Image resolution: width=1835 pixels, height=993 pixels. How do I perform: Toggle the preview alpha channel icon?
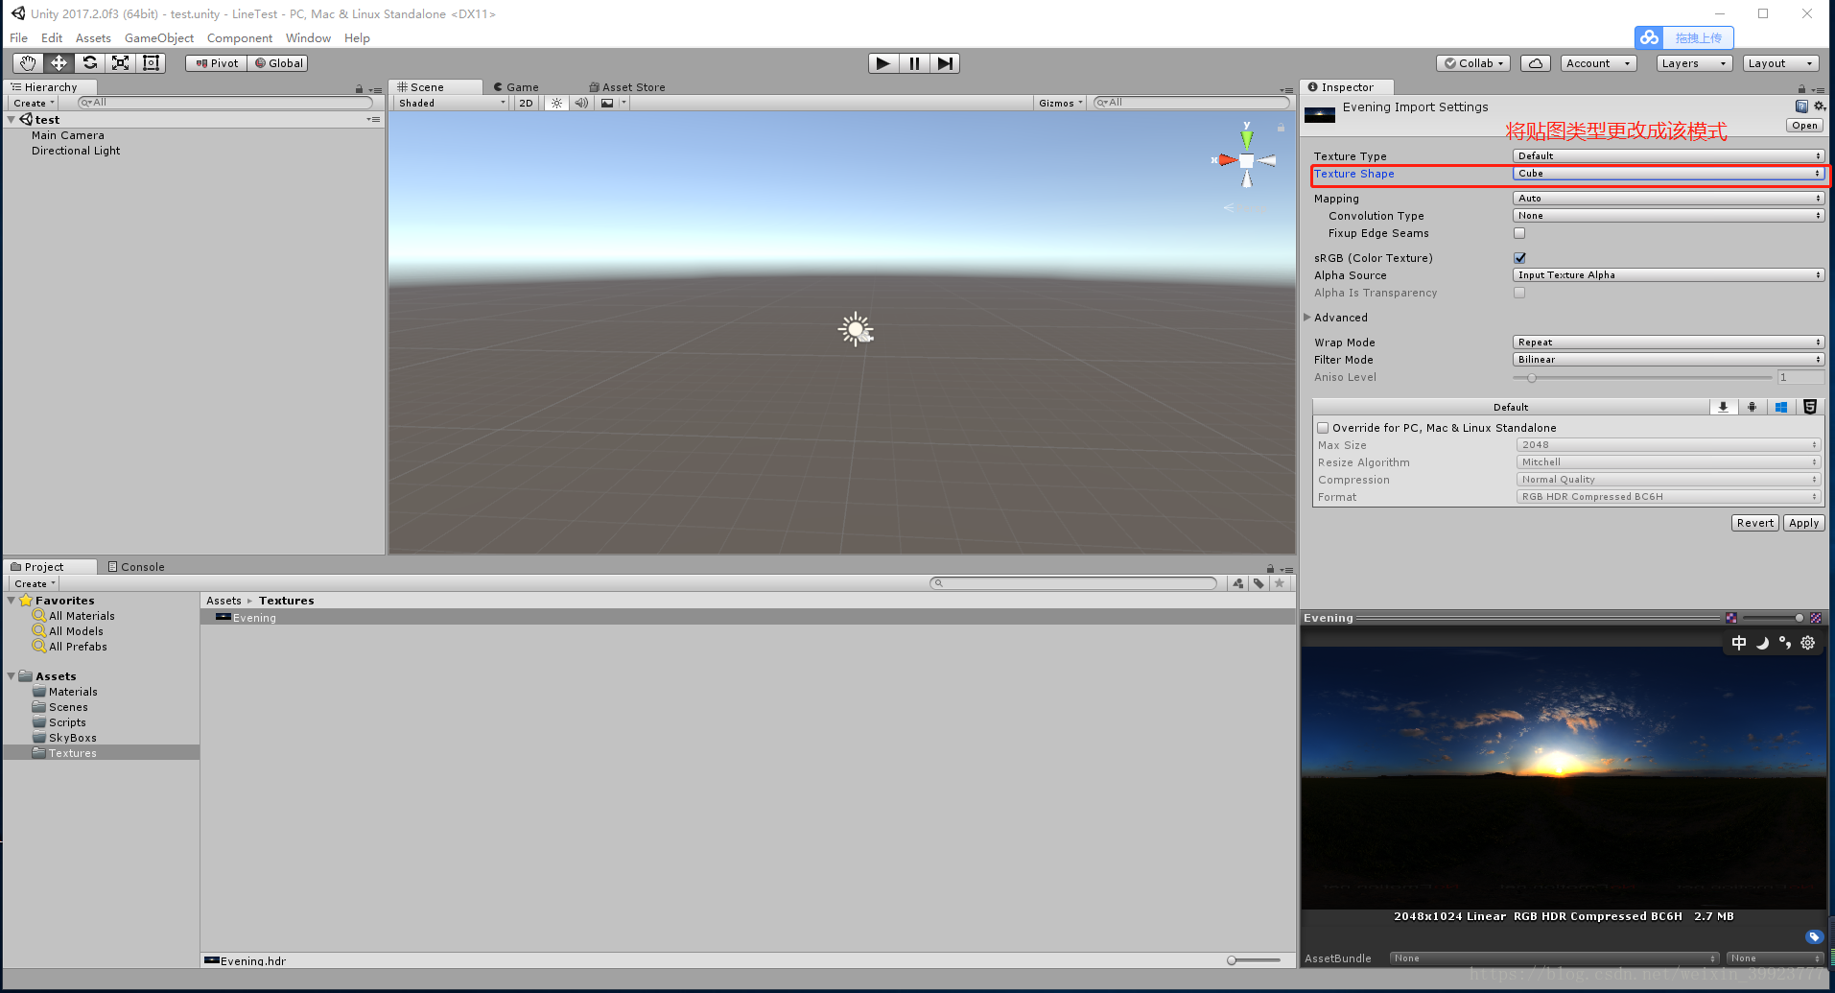tap(1815, 618)
